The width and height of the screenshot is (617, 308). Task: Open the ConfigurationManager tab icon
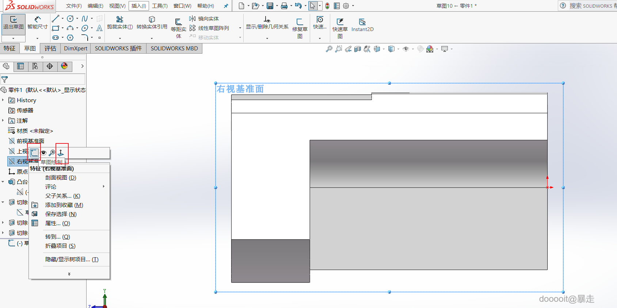35,66
